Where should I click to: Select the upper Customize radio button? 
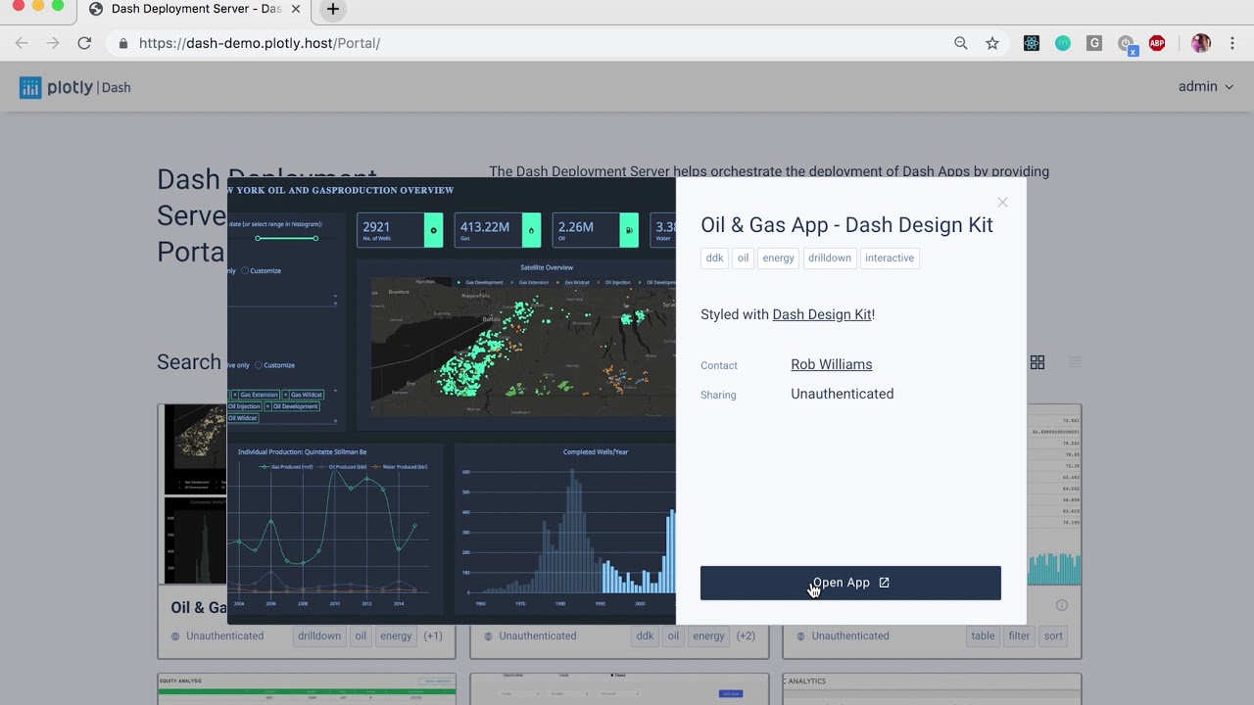(246, 271)
